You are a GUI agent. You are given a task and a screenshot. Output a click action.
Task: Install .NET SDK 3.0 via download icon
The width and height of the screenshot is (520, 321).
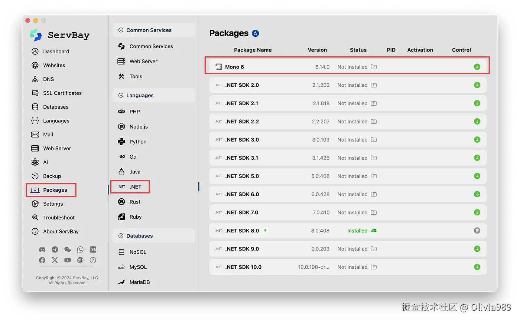[477, 140]
